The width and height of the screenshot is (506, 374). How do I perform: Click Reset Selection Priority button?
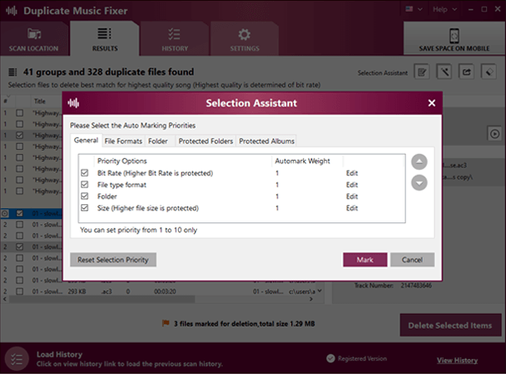pos(113,260)
